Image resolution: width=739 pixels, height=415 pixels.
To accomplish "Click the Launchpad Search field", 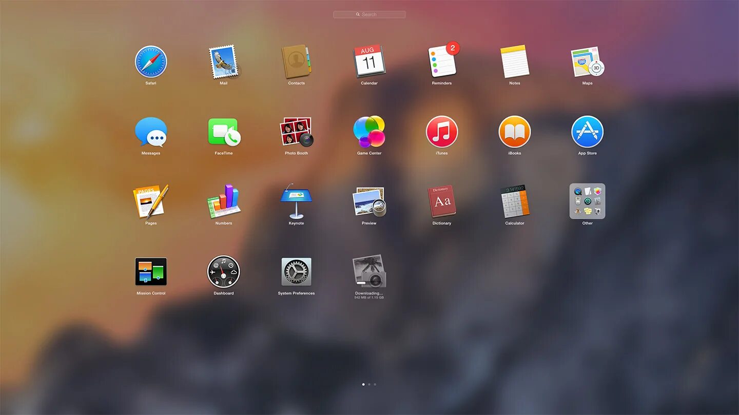I will [x=369, y=14].
